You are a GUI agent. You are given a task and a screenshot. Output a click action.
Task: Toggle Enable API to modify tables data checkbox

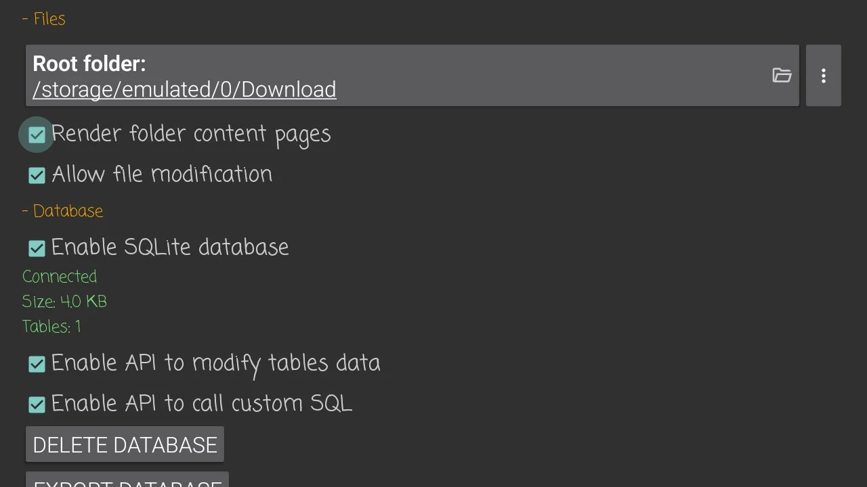pyautogui.click(x=37, y=364)
